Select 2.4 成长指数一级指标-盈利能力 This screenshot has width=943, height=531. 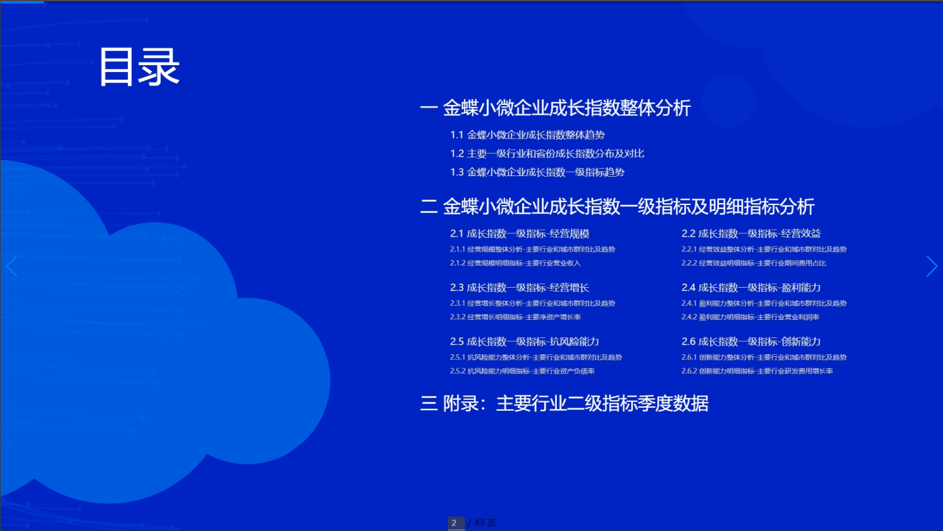[x=751, y=288]
